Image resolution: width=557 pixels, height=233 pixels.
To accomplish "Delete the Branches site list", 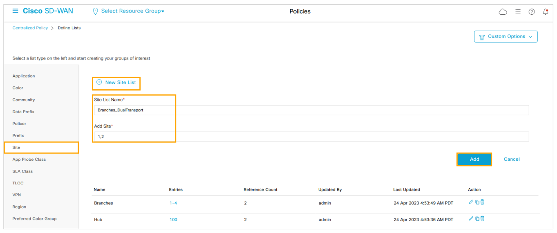I will pos(482,202).
